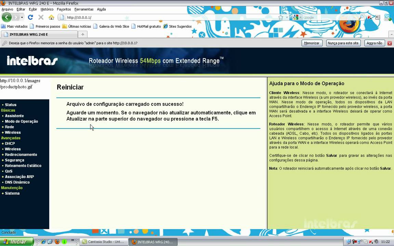The image size is (394, 246).
Task: Click the Skype toolbar icon
Action: (x=387, y=17)
